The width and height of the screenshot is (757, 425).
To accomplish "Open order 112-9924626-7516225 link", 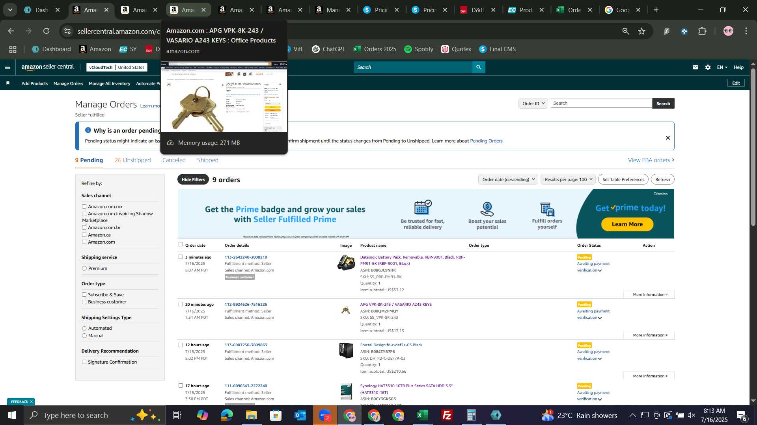I will [x=246, y=304].
